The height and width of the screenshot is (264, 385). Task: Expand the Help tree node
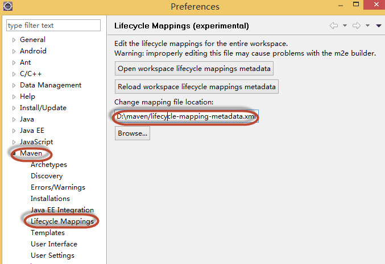click(14, 97)
